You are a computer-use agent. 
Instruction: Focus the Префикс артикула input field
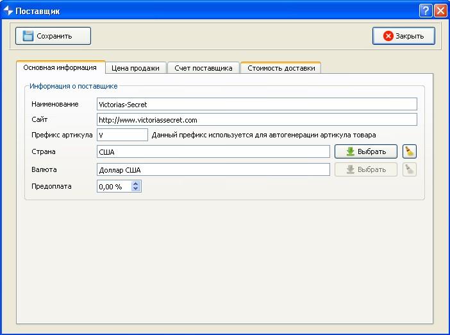[x=122, y=135]
